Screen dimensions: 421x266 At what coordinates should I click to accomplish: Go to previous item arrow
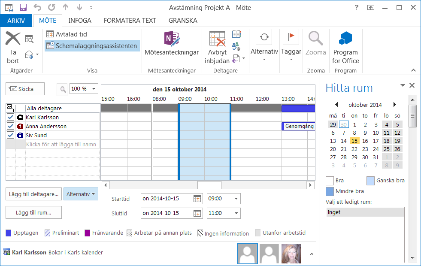coord(66,8)
